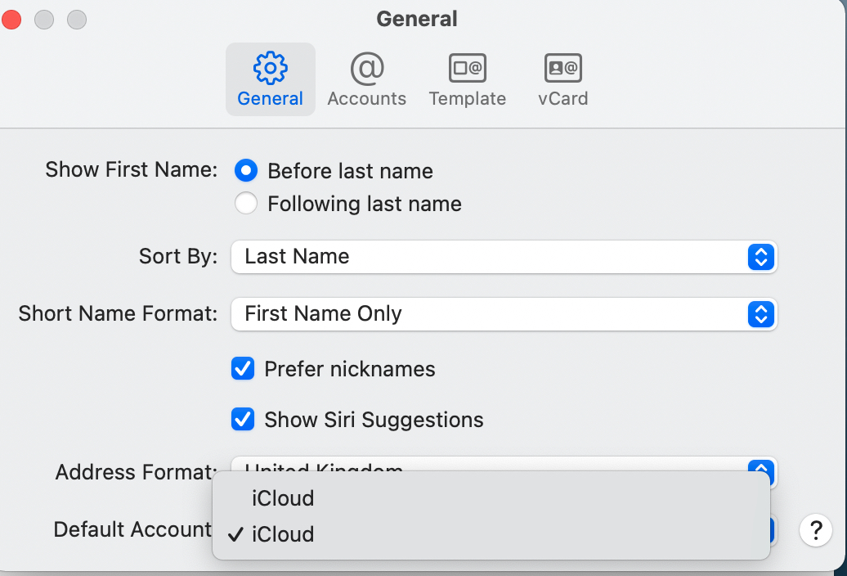
Task: Disable Show Siri Suggestions checkbox
Action: [x=243, y=420]
